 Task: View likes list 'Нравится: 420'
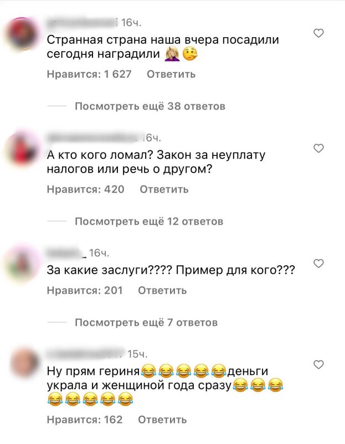(86, 189)
